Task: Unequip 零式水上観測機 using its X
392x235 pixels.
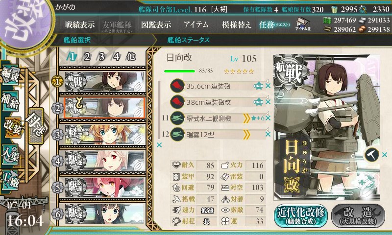Action: tap(268, 118)
